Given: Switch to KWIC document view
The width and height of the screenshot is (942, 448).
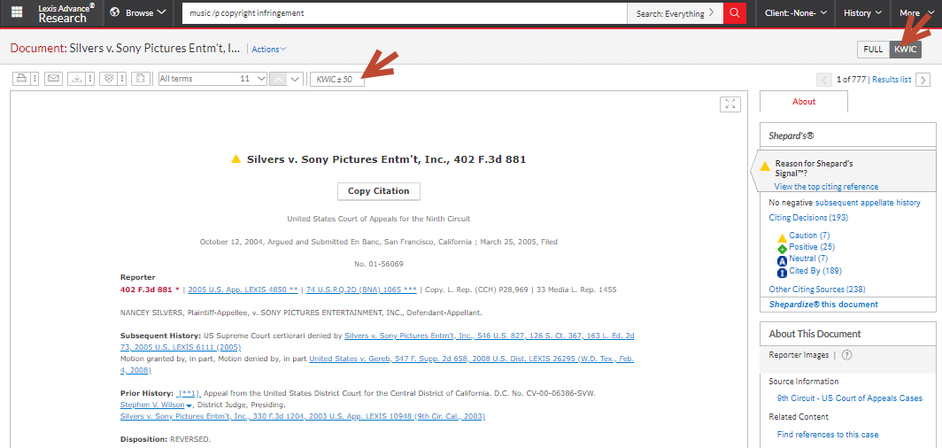Looking at the screenshot, I should 906,50.
